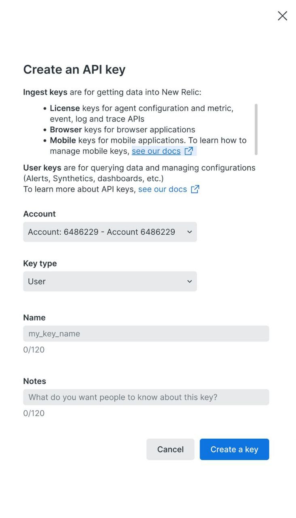Follow the see our docs link about API keys
The width and height of the screenshot is (296, 518).
[x=162, y=189]
